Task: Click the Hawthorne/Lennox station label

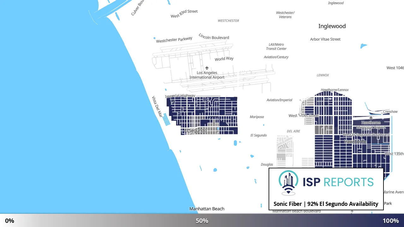Action: (335, 90)
